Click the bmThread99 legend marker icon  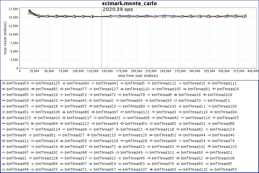[4, 89]
